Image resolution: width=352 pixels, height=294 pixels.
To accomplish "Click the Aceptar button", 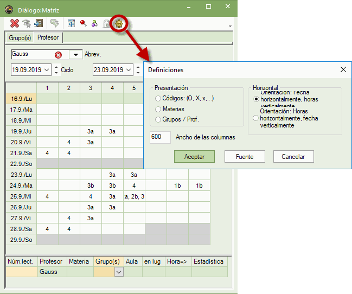I will point(194,157).
